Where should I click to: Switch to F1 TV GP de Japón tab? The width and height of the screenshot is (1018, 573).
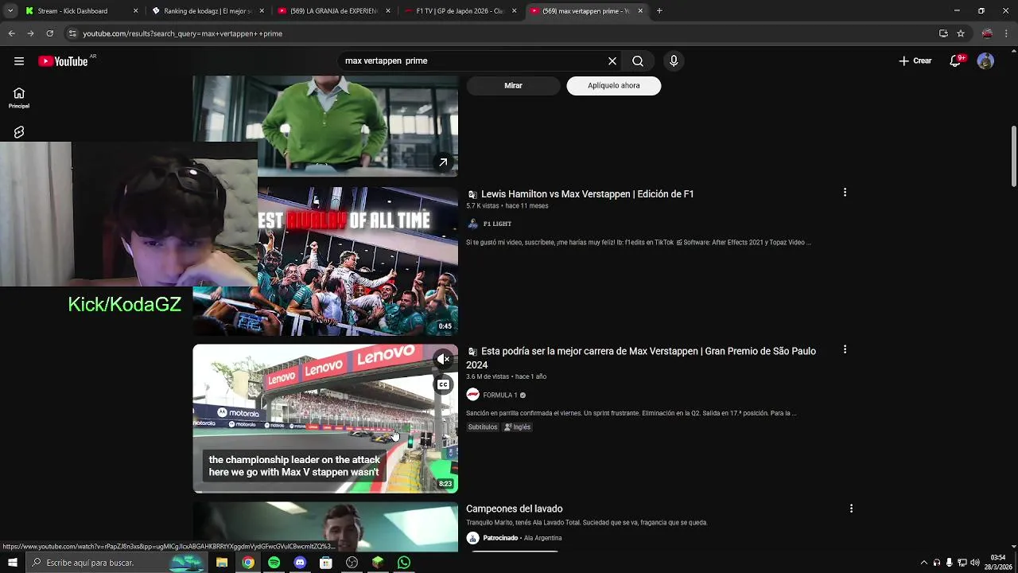[x=460, y=11]
